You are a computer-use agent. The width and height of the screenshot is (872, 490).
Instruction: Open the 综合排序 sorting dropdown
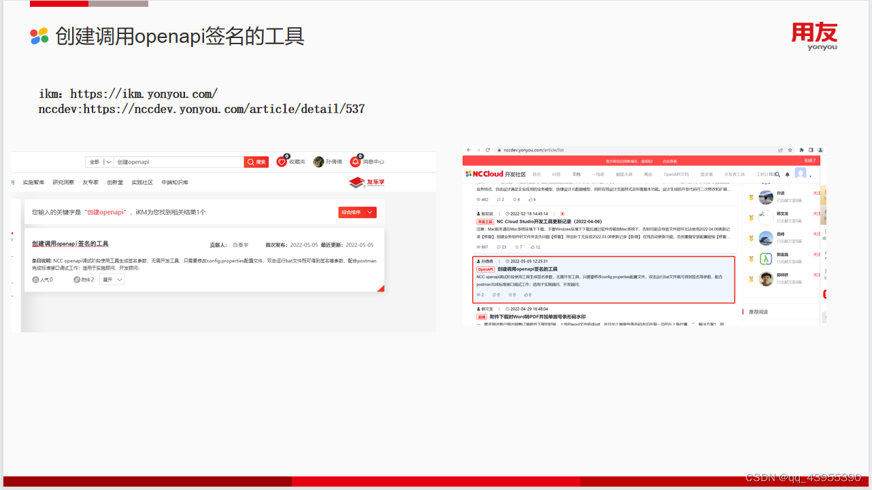point(357,212)
